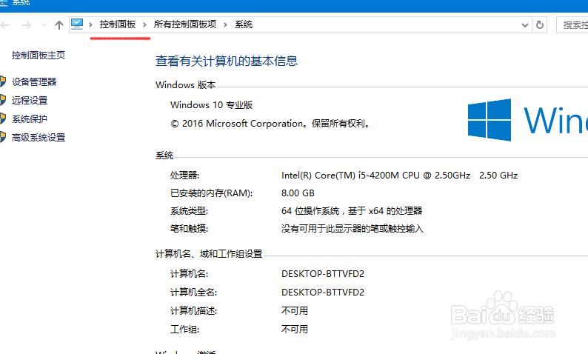Open 控制面板 breadcrumb
This screenshot has height=354, width=588.
[117, 24]
